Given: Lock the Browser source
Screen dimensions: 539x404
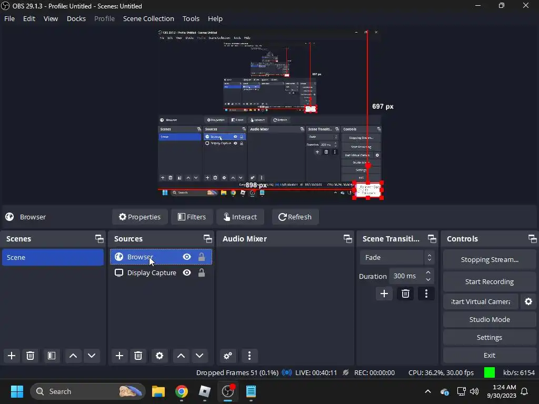Looking at the screenshot, I should [x=202, y=257].
